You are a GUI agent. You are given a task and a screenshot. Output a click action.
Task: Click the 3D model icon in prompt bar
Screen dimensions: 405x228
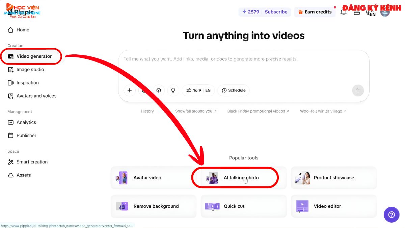click(x=159, y=90)
